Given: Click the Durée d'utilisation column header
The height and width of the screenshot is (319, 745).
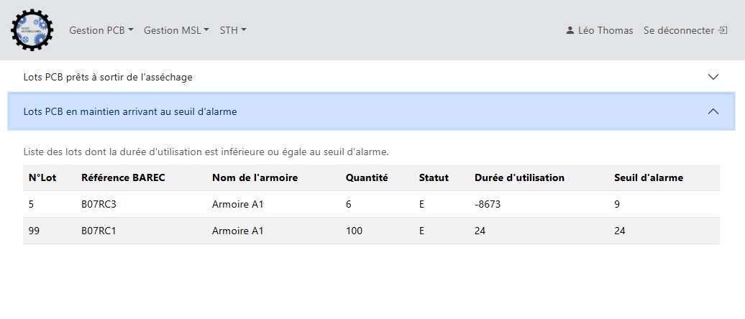Looking at the screenshot, I should coord(519,177).
